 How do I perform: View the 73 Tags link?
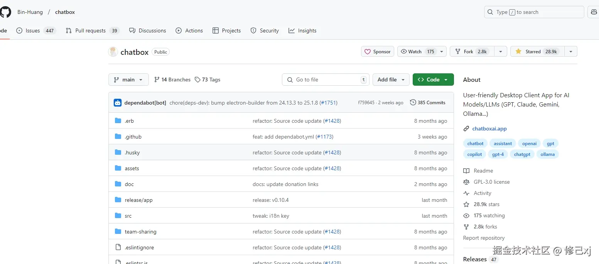coord(208,80)
